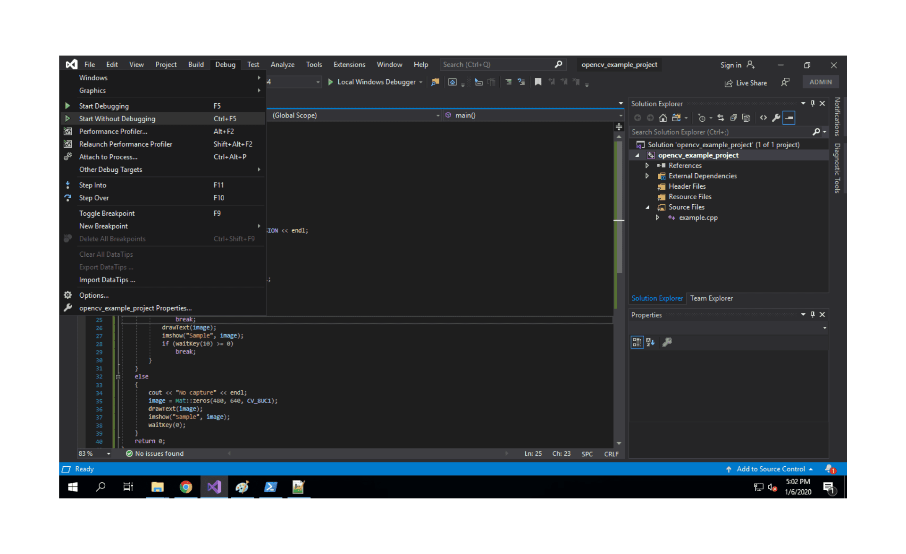Image resolution: width=906 pixels, height=554 pixels.
Task: Open Visual Studio from the Windows taskbar
Action: (x=214, y=487)
